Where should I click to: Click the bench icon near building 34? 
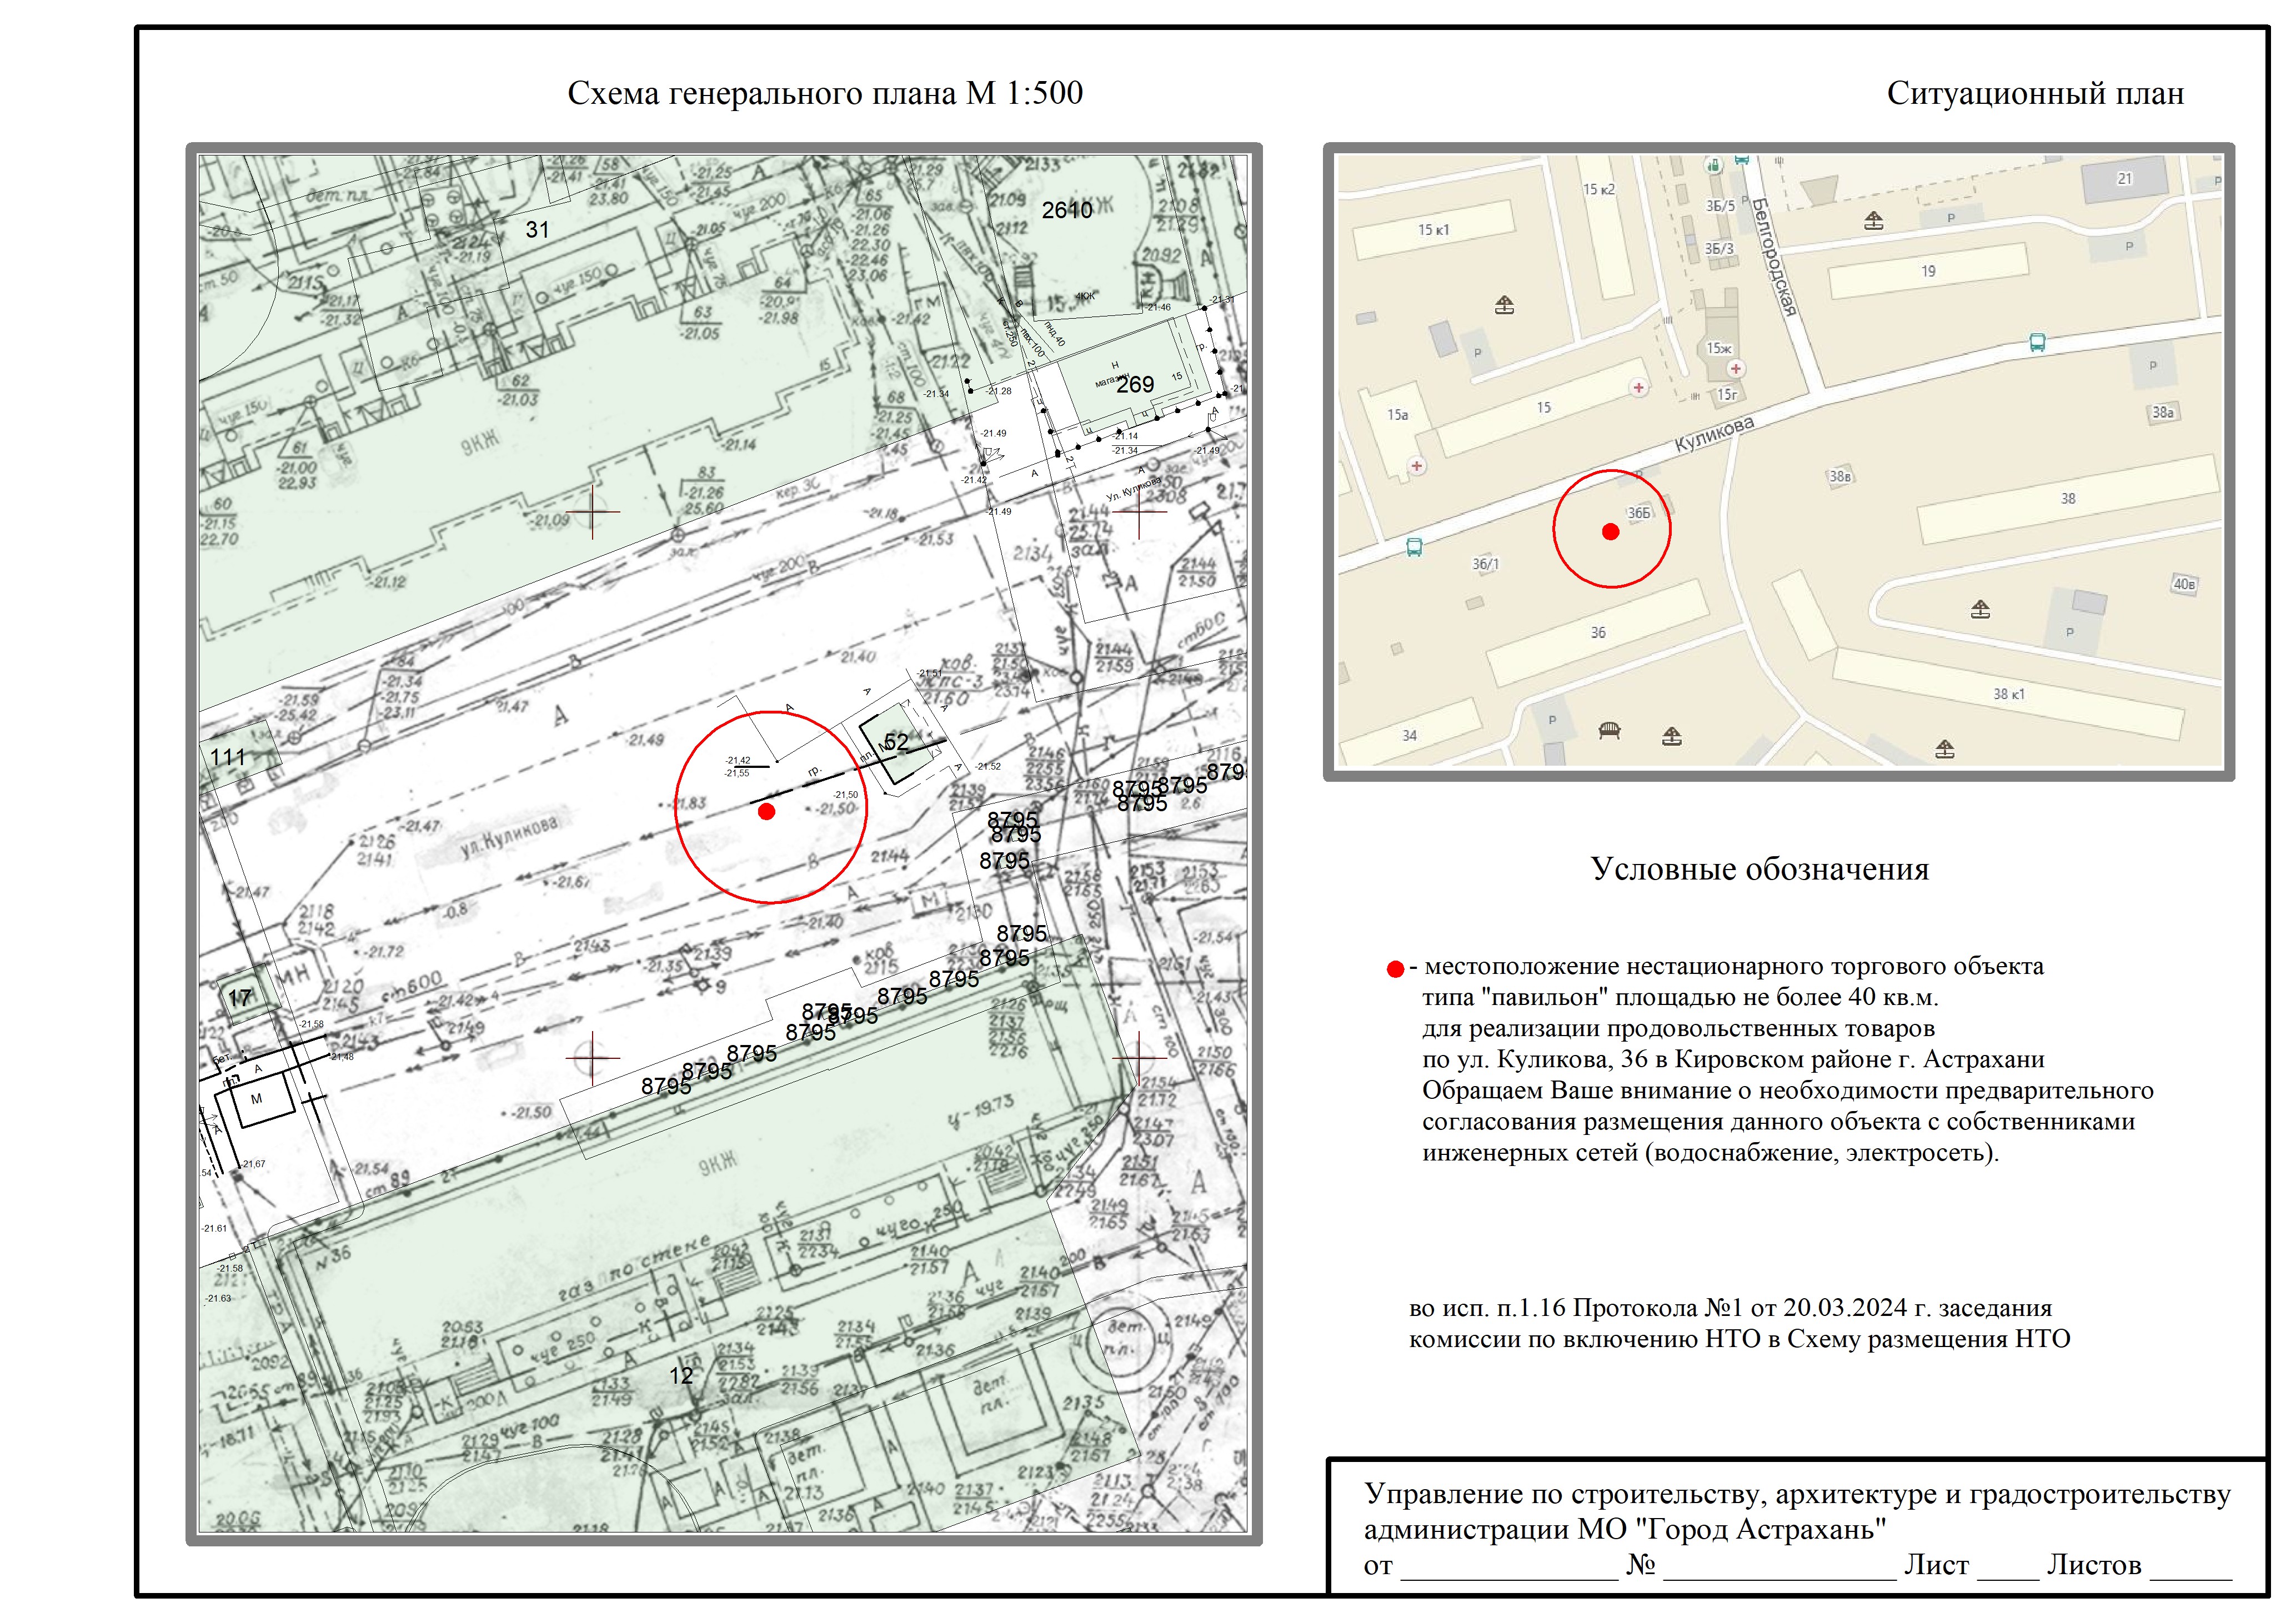coord(1609,730)
